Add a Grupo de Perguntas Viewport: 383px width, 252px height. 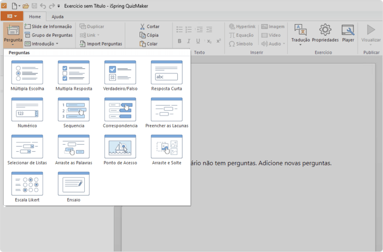point(49,35)
